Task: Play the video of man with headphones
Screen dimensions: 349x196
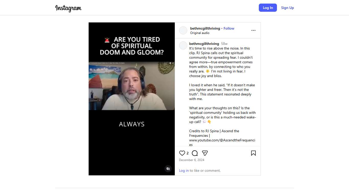Action: click(x=132, y=99)
